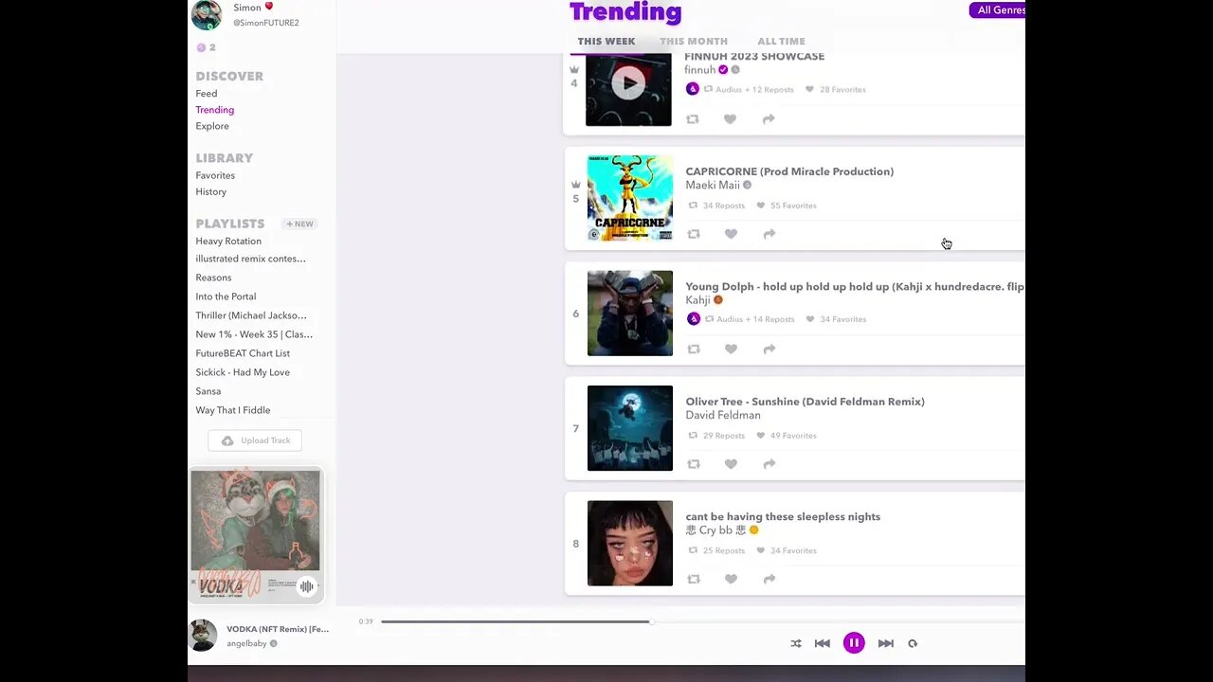This screenshot has width=1213, height=682.
Task: Open the VODKA (NFT Remix) title in player
Action: click(278, 629)
